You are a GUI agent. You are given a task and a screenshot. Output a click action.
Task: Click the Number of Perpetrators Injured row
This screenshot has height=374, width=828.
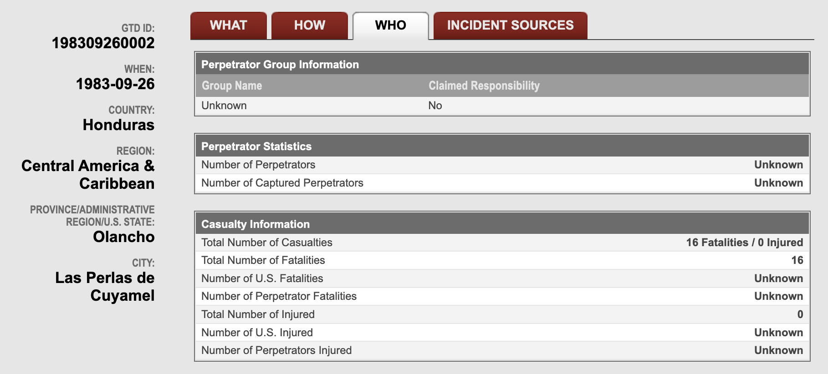[502, 350]
